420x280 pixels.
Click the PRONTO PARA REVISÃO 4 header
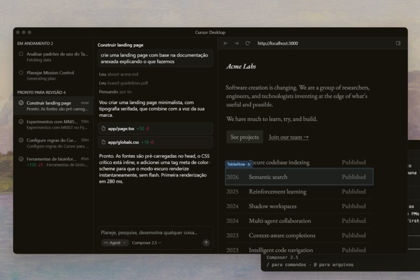41,92
